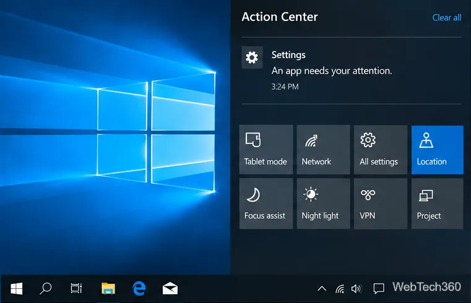Viewport: 471px width, 303px height.
Task: Close Action Center via taskbar notification icon
Action: (x=379, y=289)
